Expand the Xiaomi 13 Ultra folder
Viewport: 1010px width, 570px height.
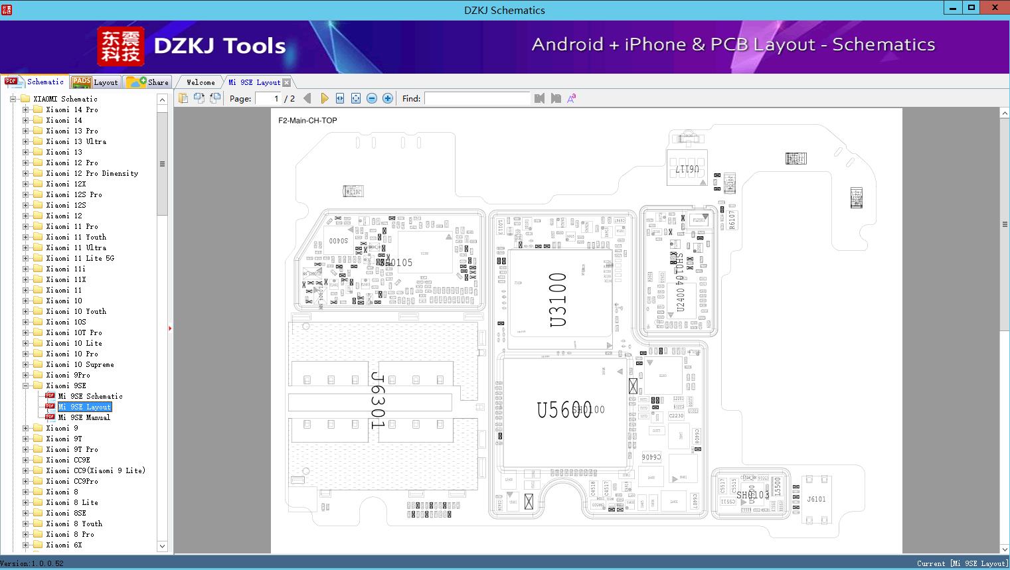pos(26,141)
